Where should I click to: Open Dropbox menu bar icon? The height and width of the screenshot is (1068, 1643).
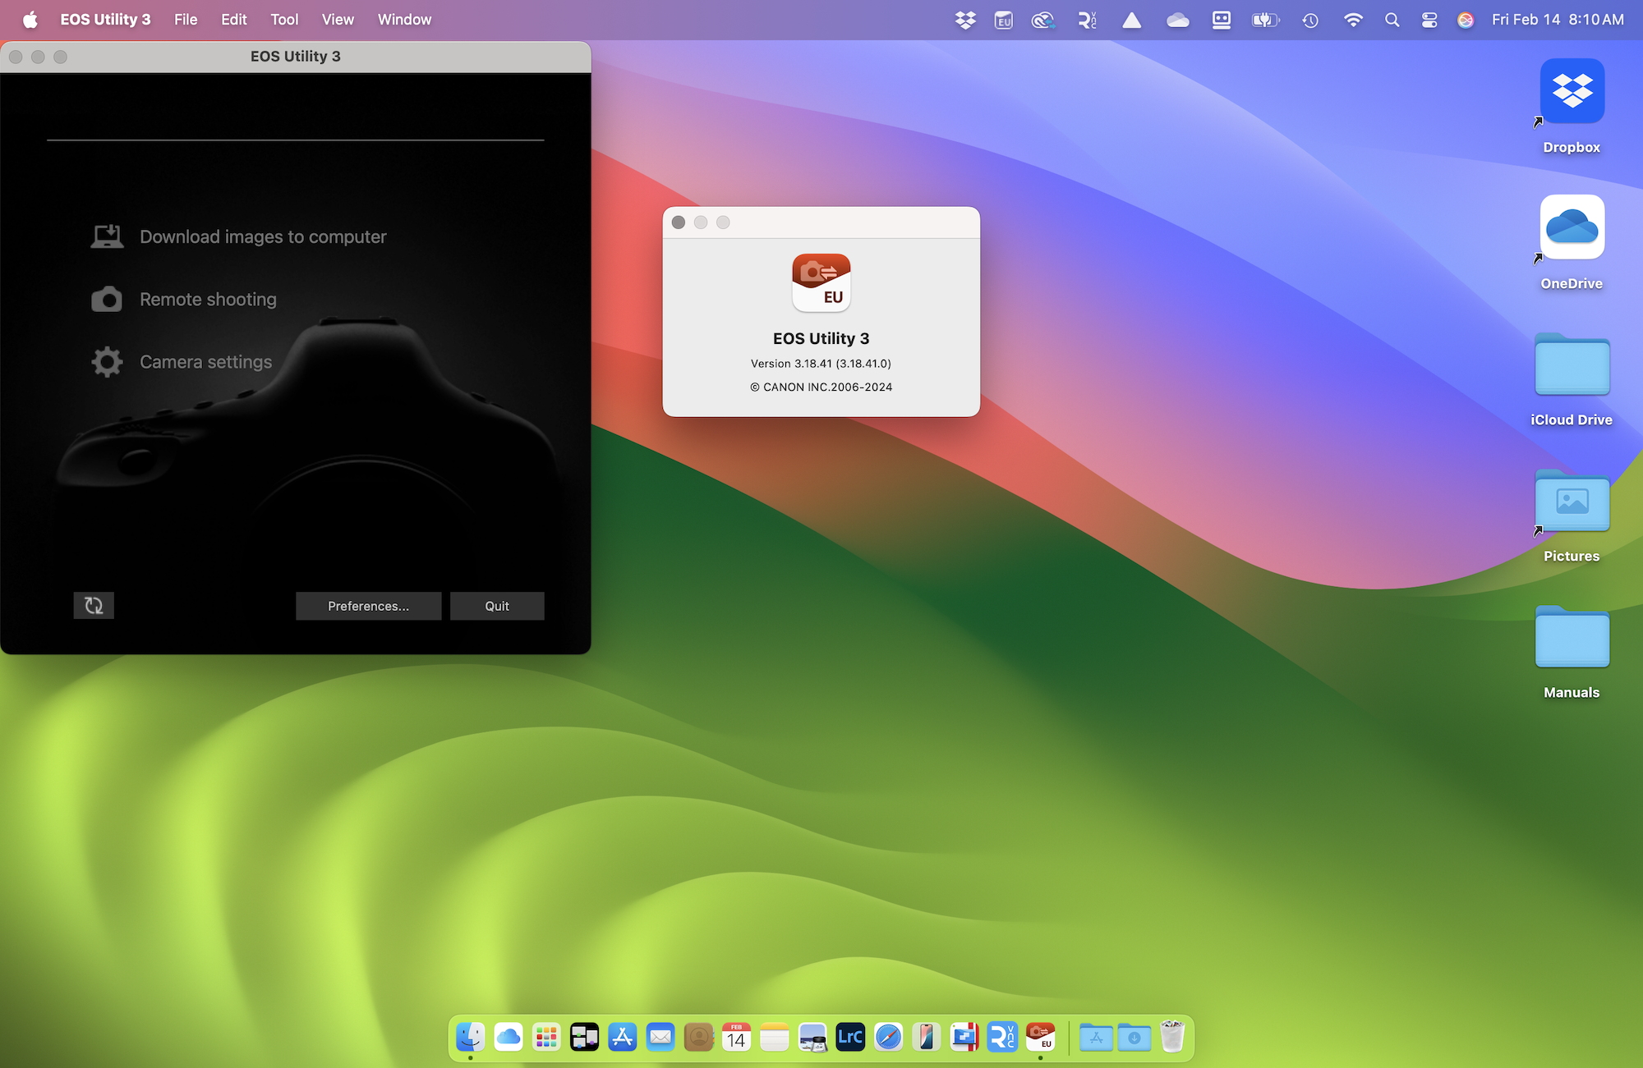point(965,20)
